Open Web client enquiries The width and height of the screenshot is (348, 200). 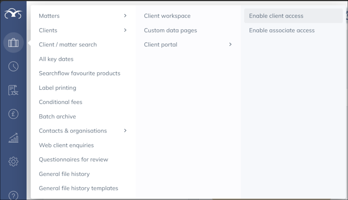click(66, 145)
